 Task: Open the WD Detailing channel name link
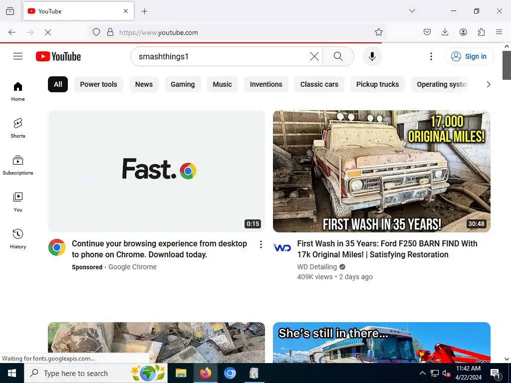tap(317, 267)
